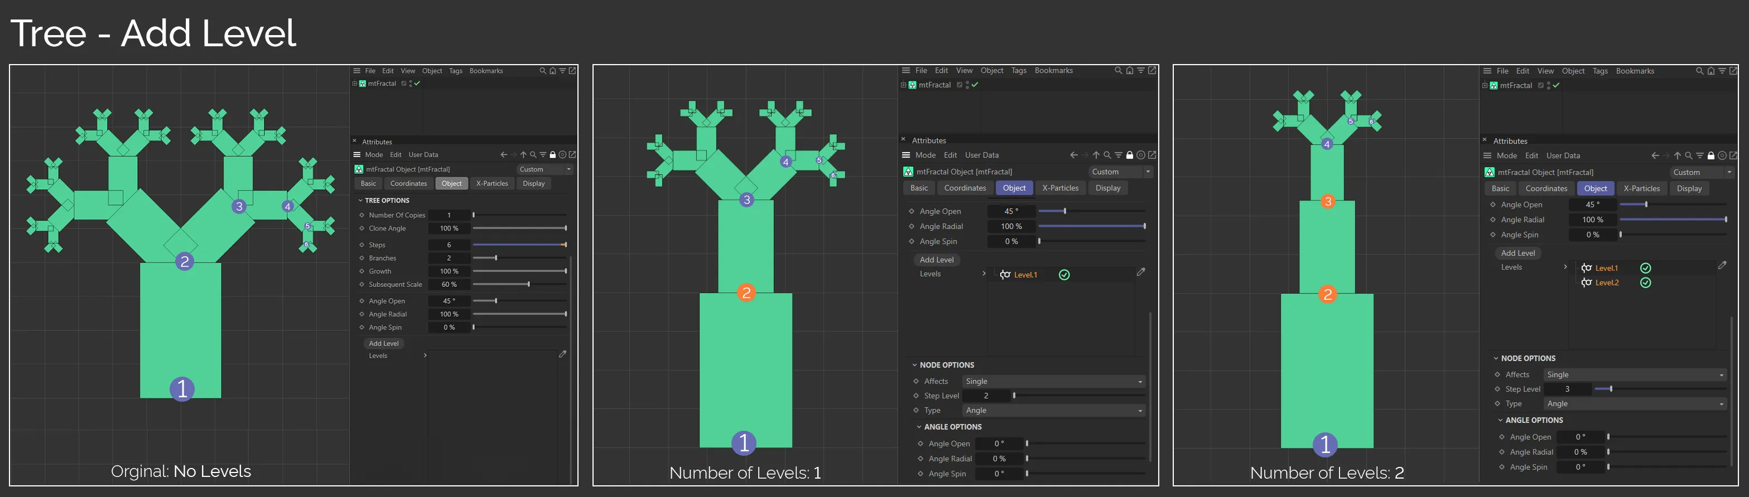Click the Growth parameter keyframe diamond

point(362,271)
